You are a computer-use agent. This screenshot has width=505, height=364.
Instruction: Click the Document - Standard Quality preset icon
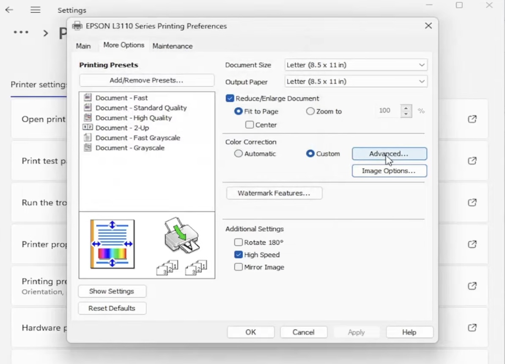tap(88, 107)
